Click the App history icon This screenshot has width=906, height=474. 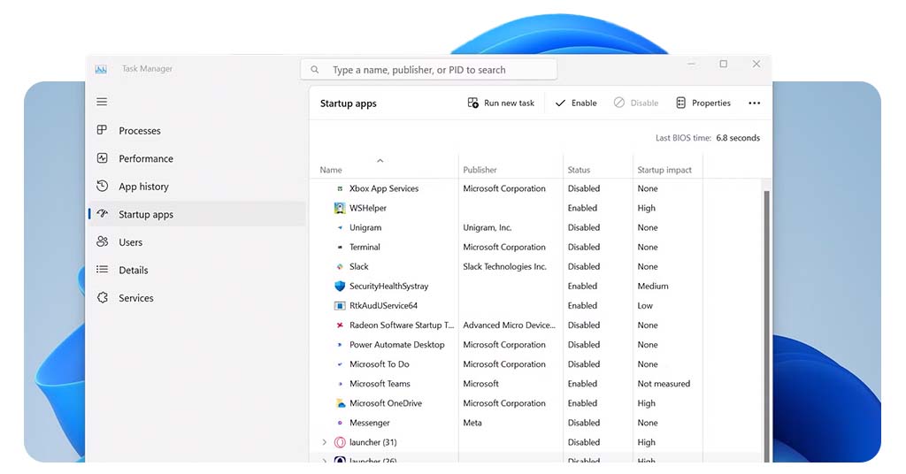click(x=102, y=187)
